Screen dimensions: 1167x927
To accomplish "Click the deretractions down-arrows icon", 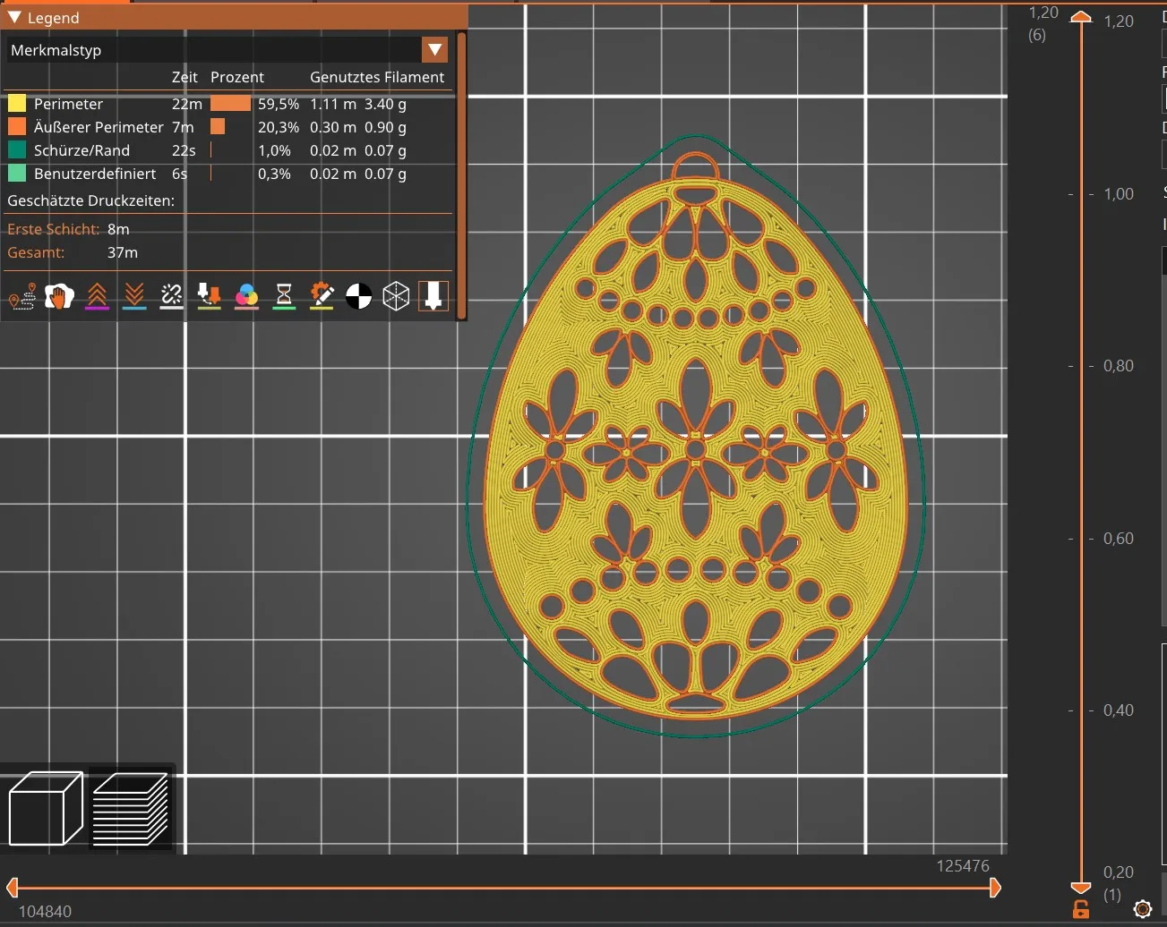I will [134, 296].
